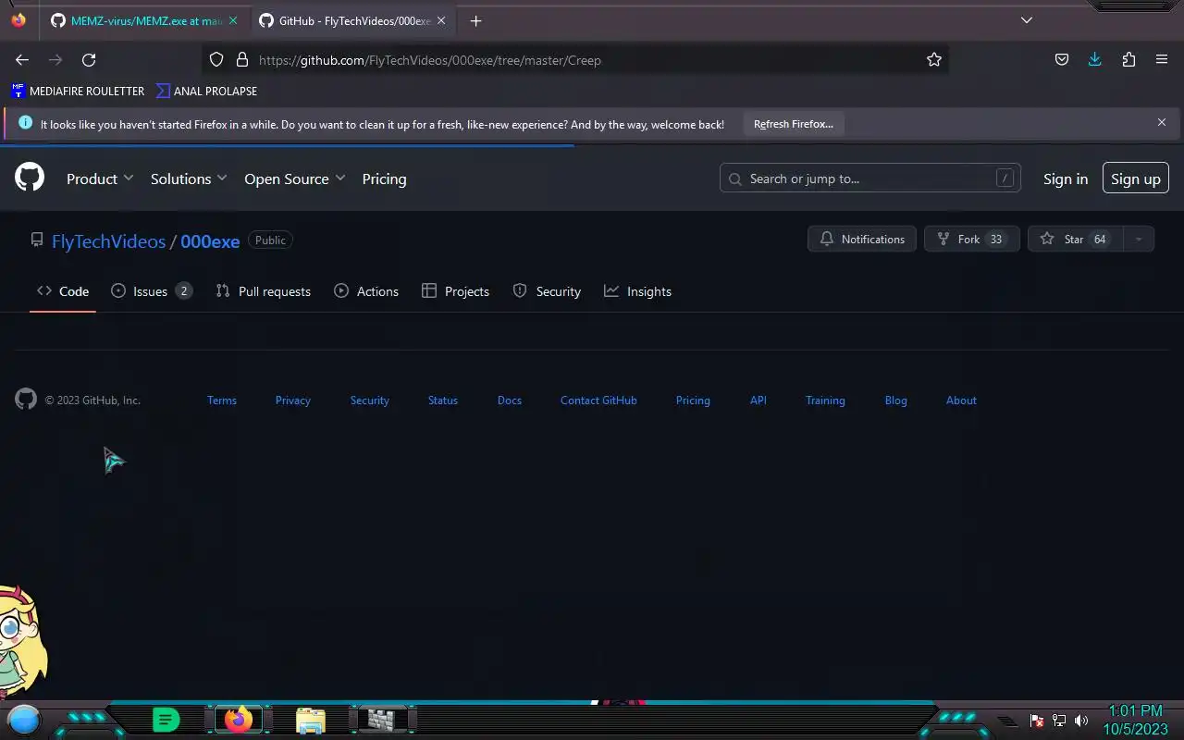Open the extensions puzzle icon
The height and width of the screenshot is (740, 1184).
(1128, 59)
